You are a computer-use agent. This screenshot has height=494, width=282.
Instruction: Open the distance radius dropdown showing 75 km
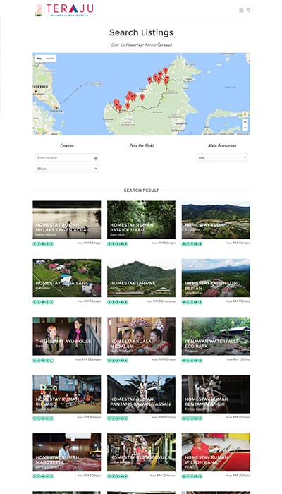[x=67, y=169]
